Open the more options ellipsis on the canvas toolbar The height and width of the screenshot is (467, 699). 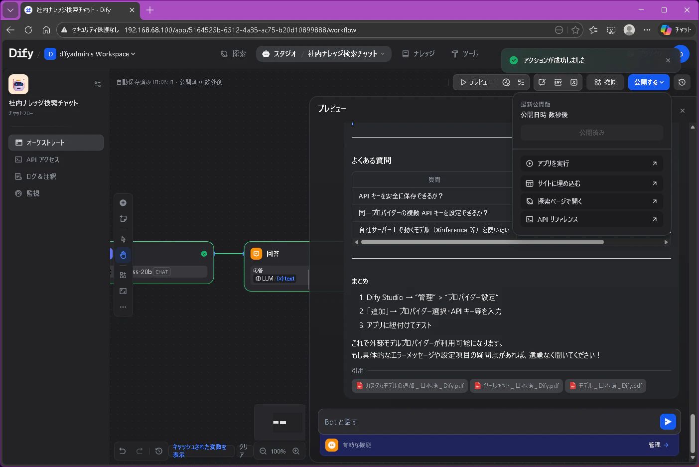pyautogui.click(x=123, y=307)
